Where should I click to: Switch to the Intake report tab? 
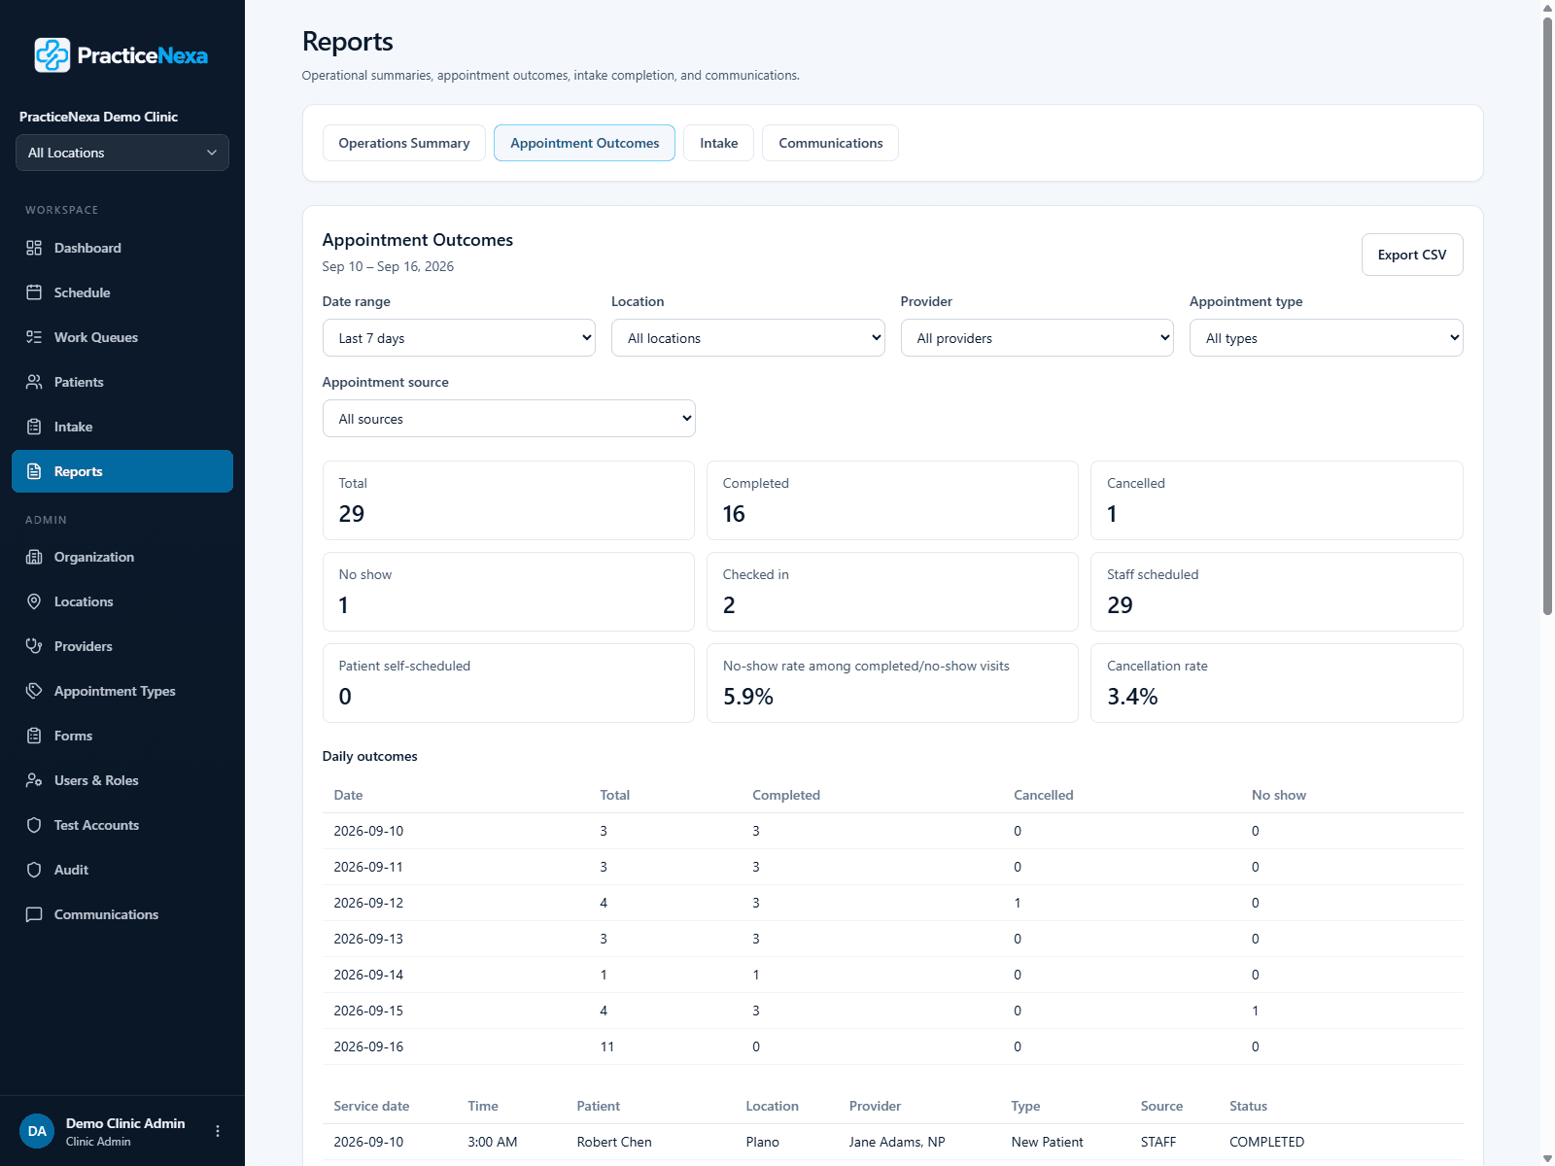pos(719,143)
